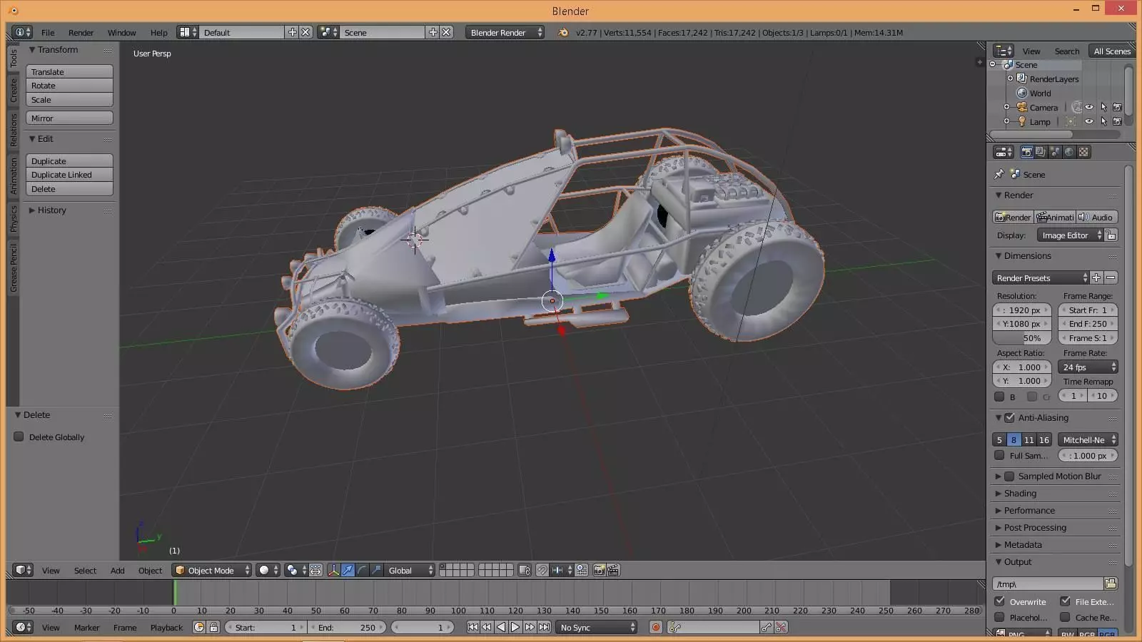Click the pin icon next to Scene
The width and height of the screenshot is (1142, 642).
(x=999, y=174)
